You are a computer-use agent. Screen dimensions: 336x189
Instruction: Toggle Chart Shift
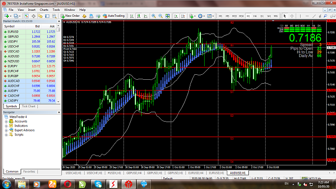tap(183, 16)
